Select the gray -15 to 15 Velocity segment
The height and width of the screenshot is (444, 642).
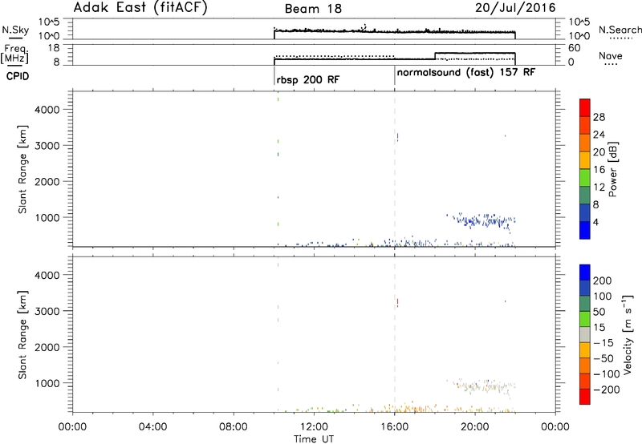click(585, 335)
